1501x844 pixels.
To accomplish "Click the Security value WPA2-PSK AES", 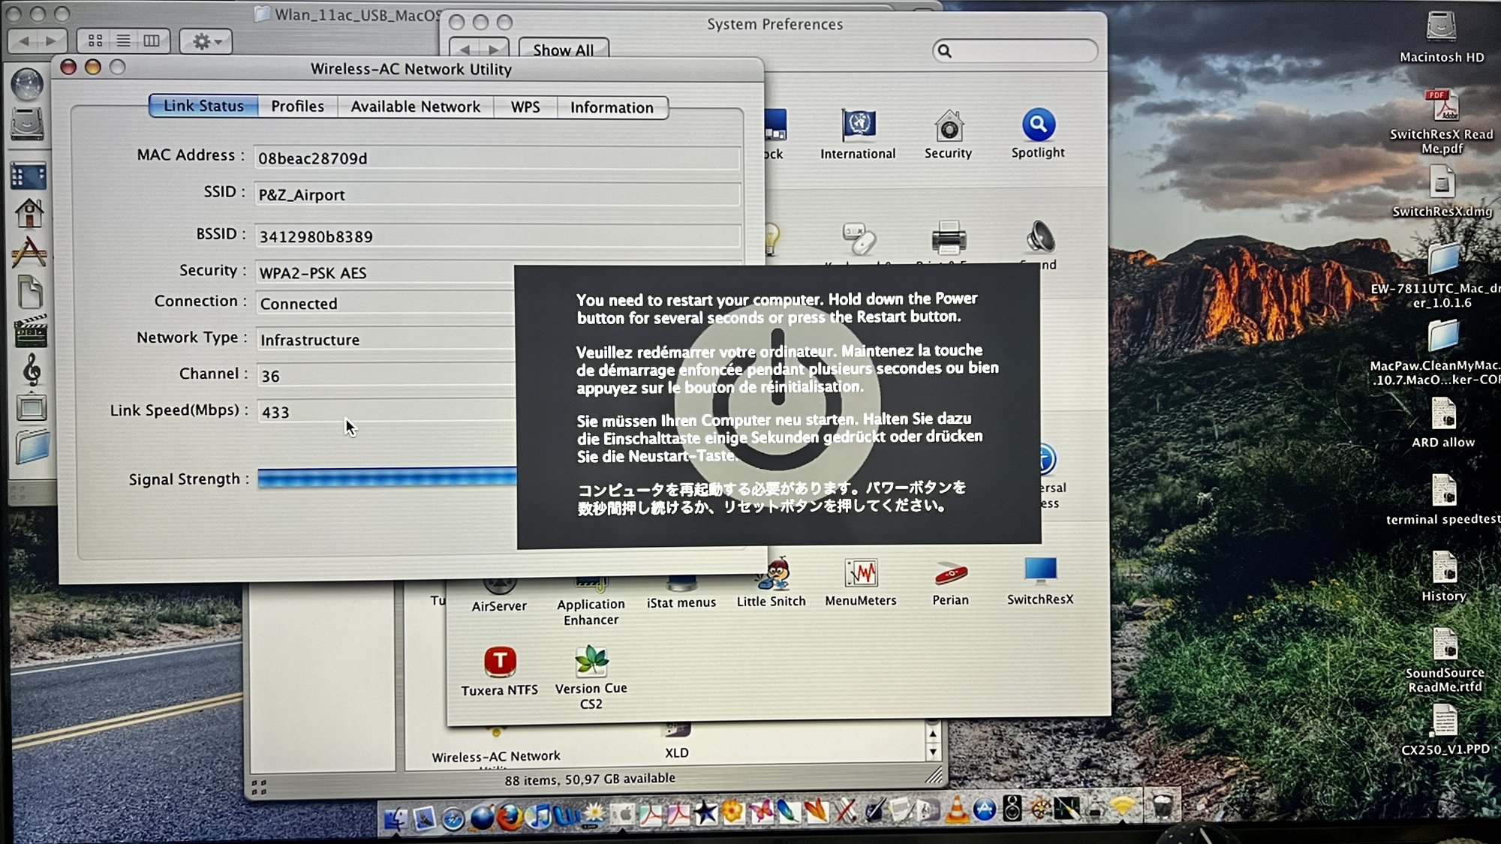I will coord(313,272).
